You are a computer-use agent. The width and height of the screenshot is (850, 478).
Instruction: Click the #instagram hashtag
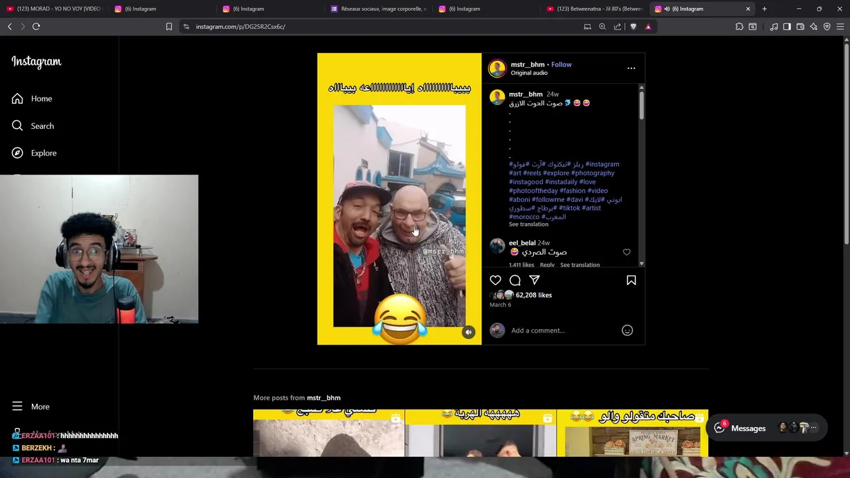pos(602,164)
